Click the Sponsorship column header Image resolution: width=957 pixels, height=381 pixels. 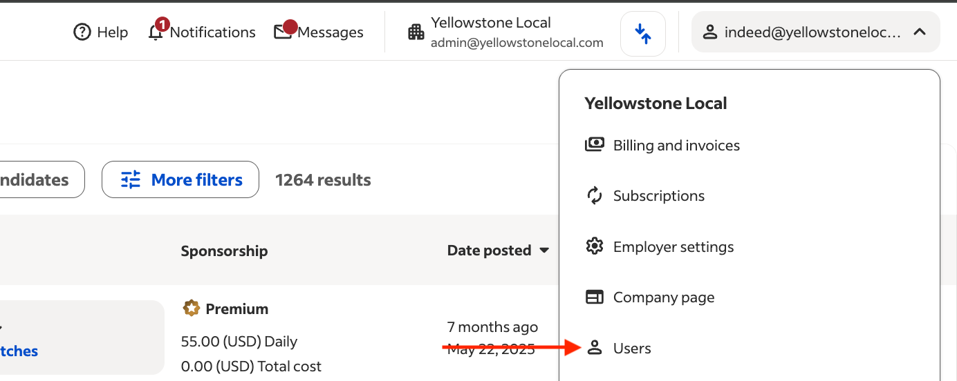coord(224,251)
